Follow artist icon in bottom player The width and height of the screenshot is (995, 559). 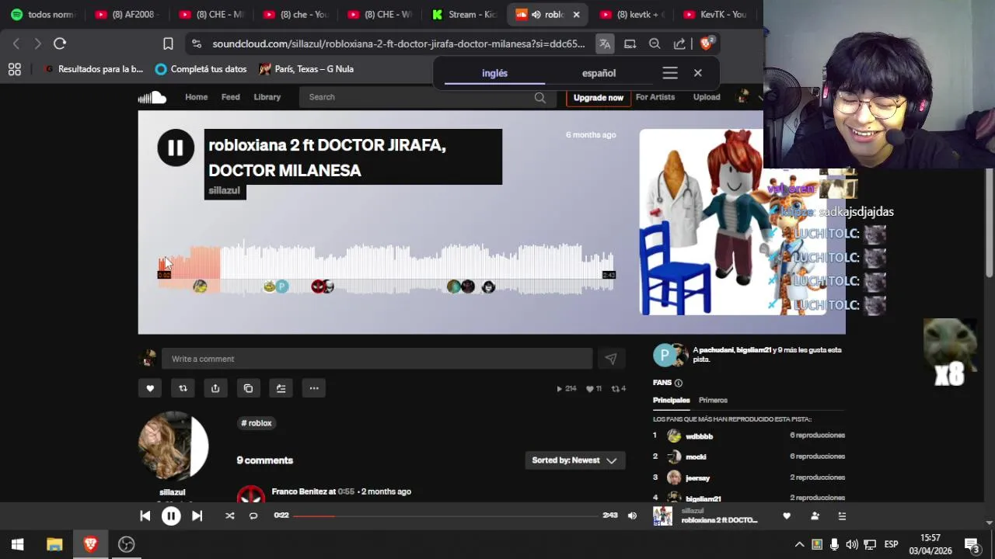click(815, 516)
